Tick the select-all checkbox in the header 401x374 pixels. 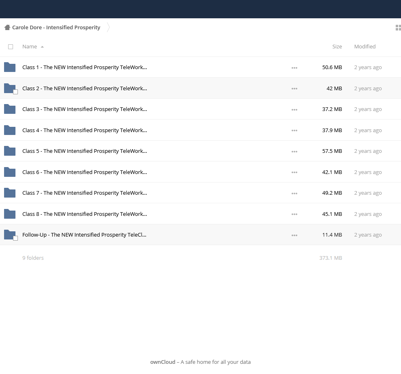(11, 47)
